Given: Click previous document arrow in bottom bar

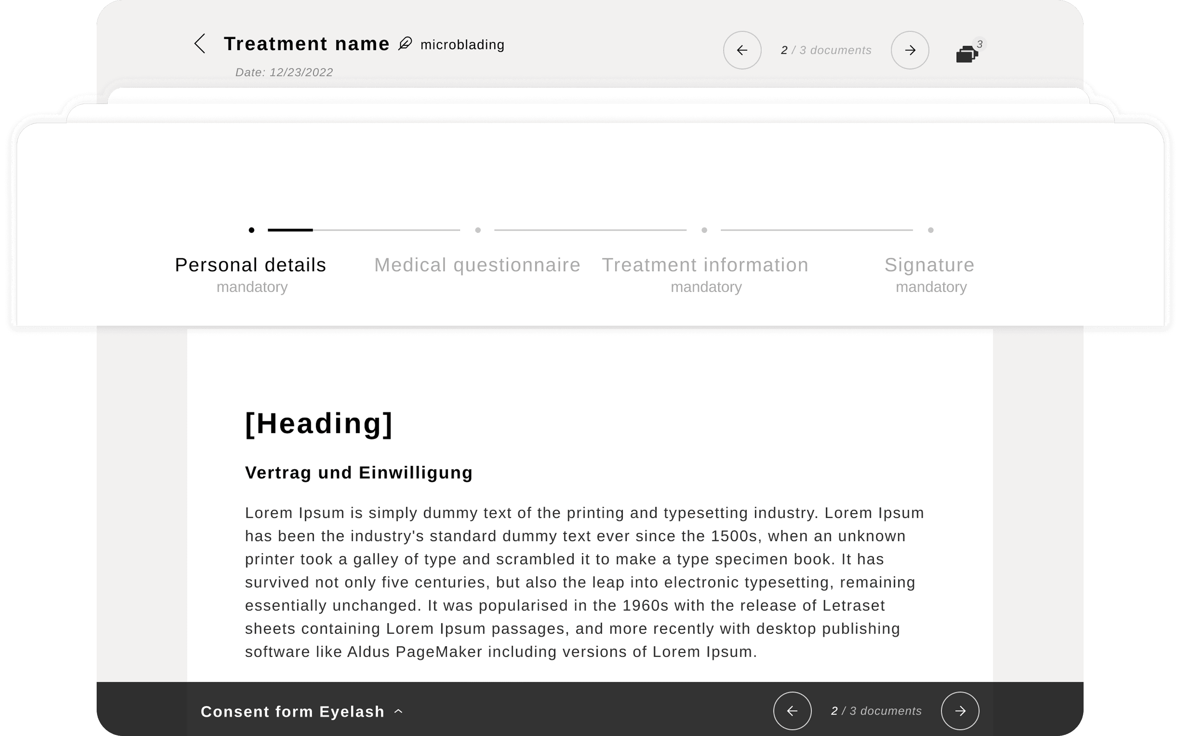Looking at the screenshot, I should click(x=792, y=711).
